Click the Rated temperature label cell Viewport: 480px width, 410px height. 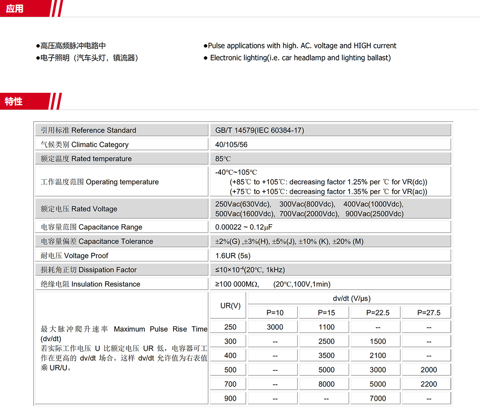[x=122, y=158]
